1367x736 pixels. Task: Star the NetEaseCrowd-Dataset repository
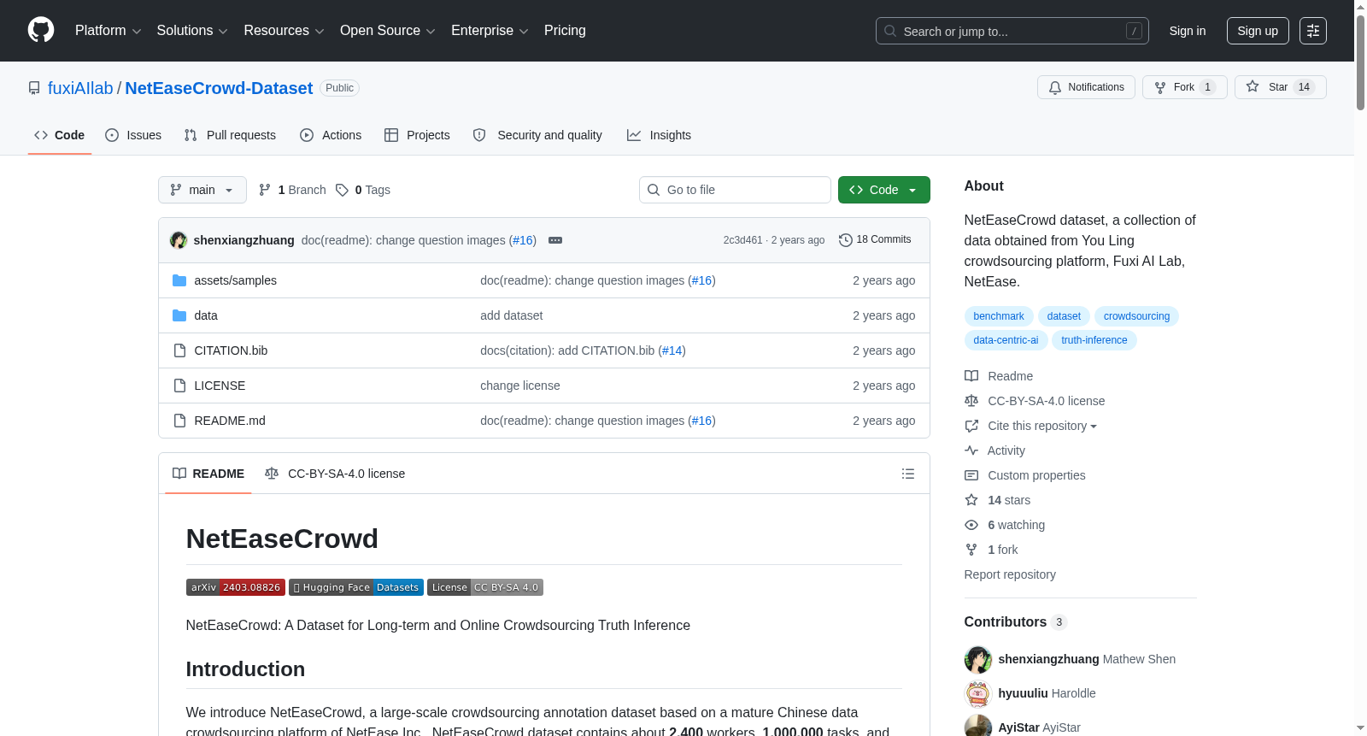(x=1280, y=87)
